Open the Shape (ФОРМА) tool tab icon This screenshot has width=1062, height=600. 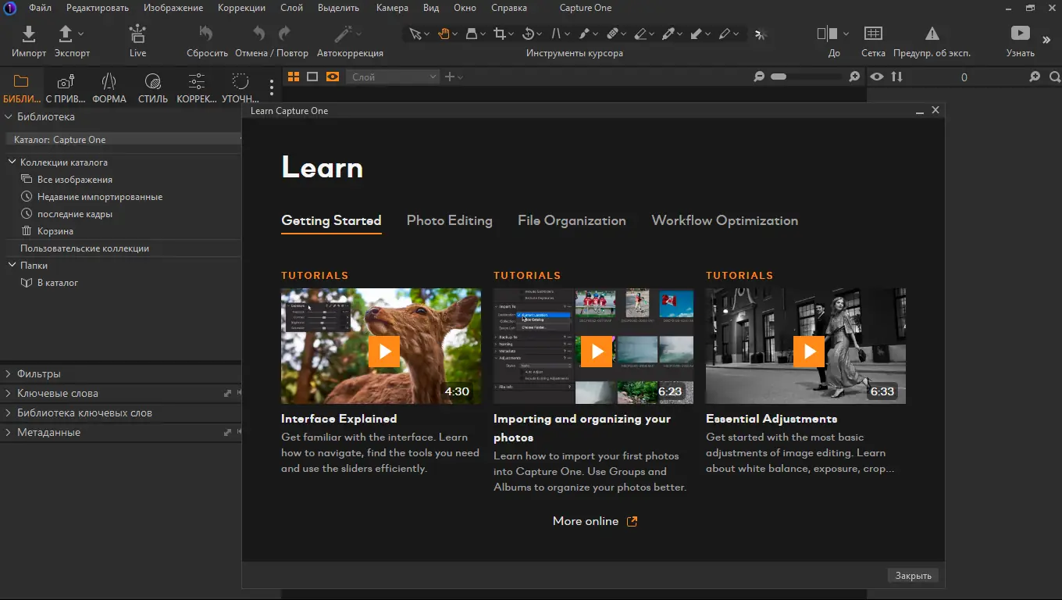[x=109, y=82]
